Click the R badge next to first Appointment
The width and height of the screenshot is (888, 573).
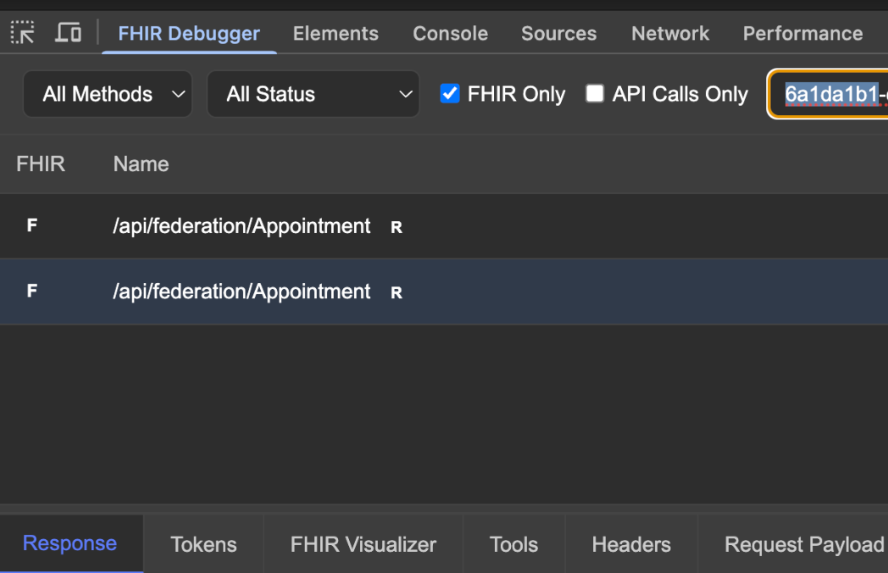pos(396,226)
